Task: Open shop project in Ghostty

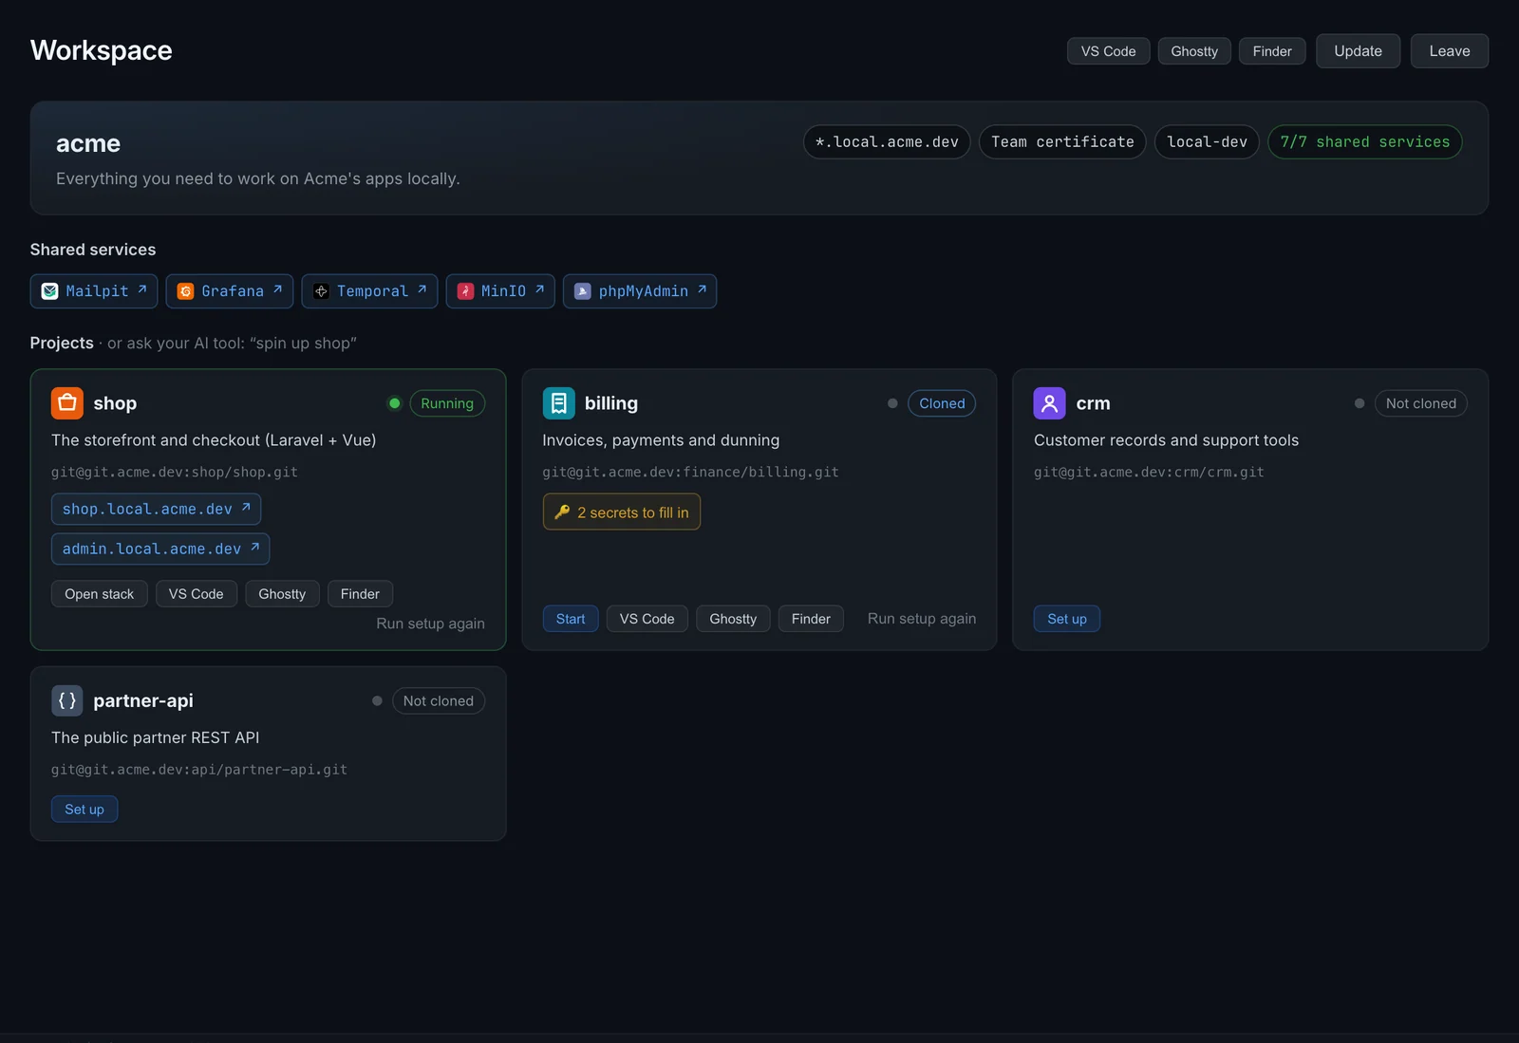Action: coord(282,594)
